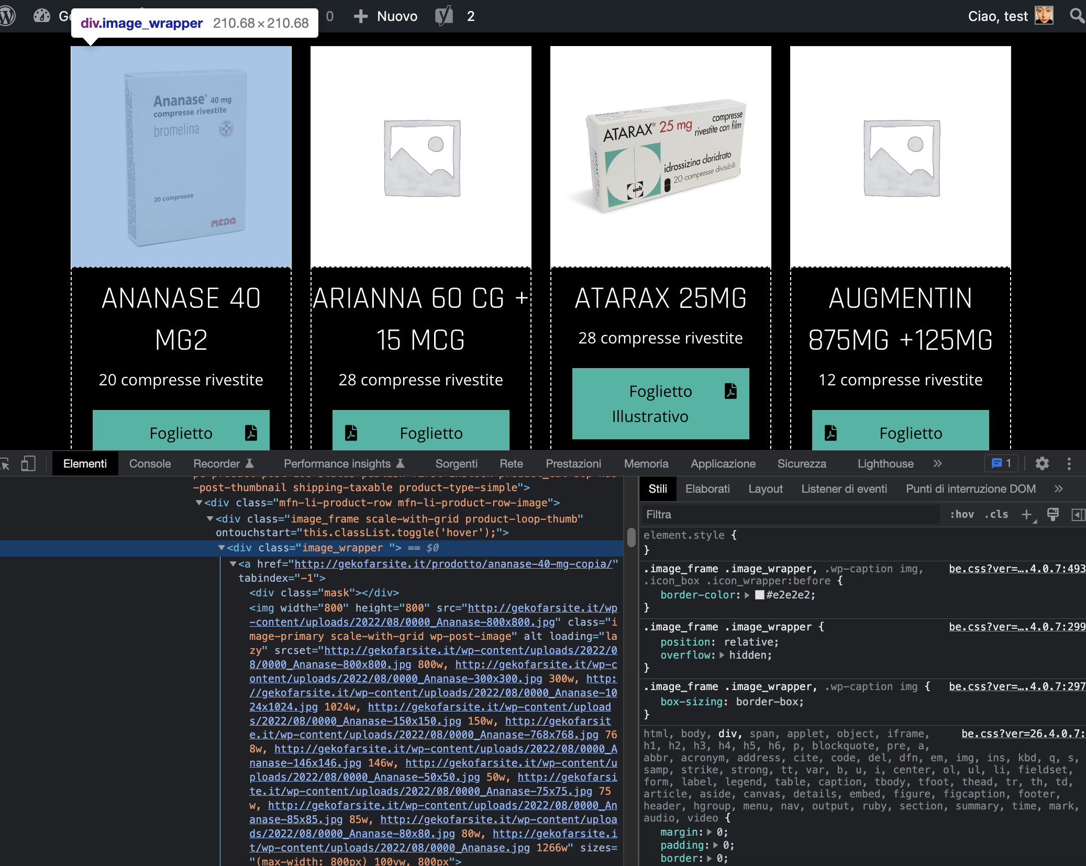Viewport: 1086px width, 866px height.
Task: Click the add new style rule icon
Action: 1026,515
